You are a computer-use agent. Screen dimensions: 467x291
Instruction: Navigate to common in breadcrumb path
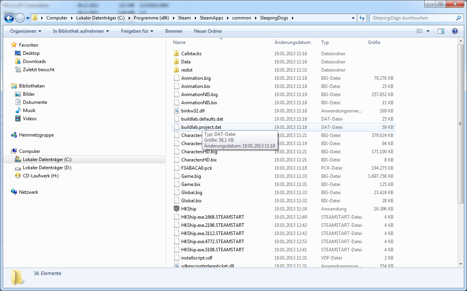(x=241, y=18)
